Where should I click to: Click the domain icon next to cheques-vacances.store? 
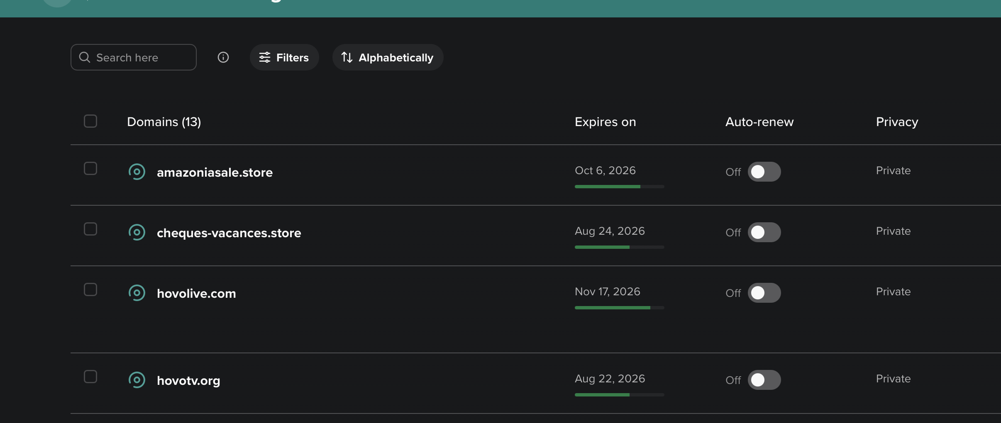[137, 232]
